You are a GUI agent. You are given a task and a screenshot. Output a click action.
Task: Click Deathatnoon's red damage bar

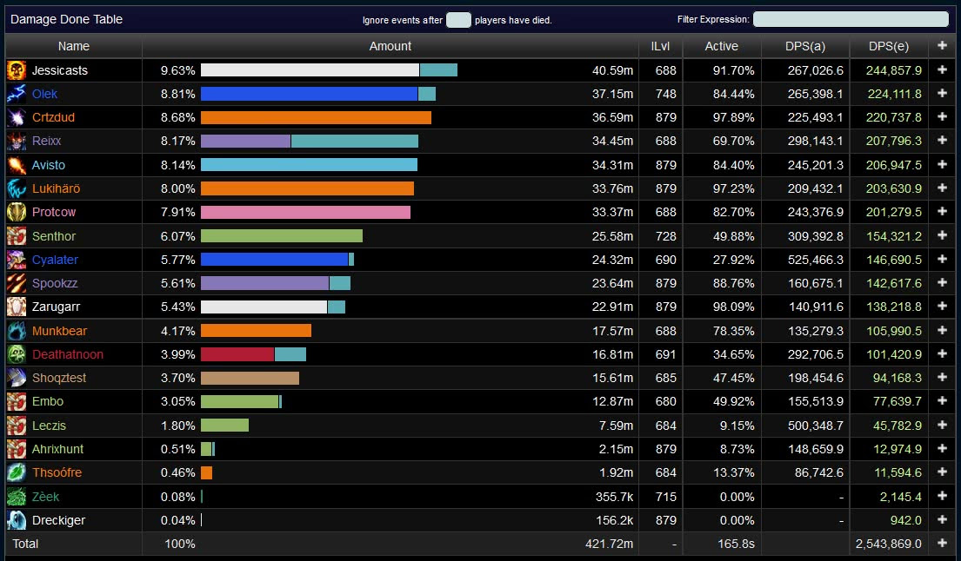pos(237,354)
